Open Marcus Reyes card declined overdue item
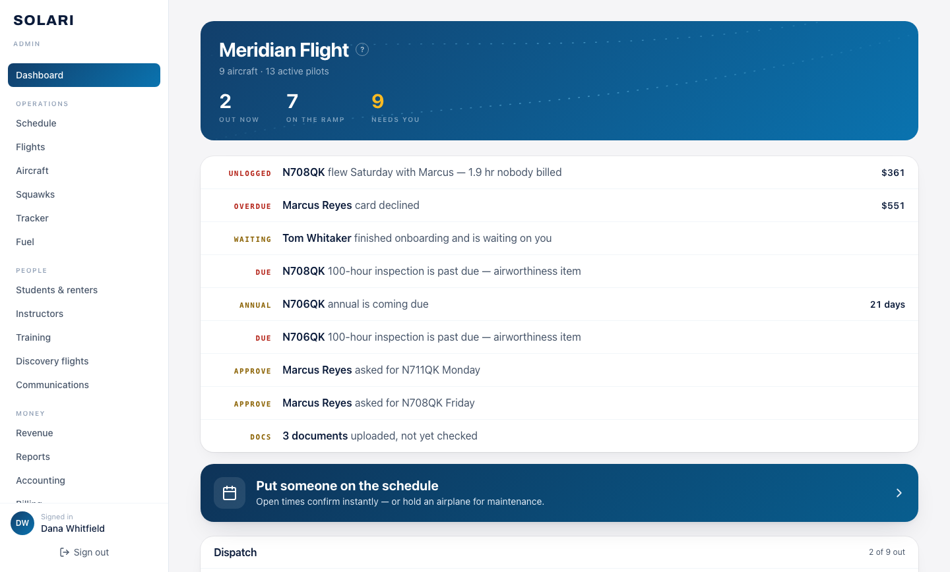Screen dimensions: 950x572 click(x=559, y=206)
